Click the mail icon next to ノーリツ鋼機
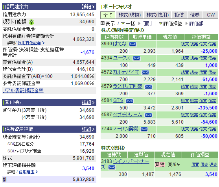The width and height of the screenshot is (219, 187). (x=144, y=129)
